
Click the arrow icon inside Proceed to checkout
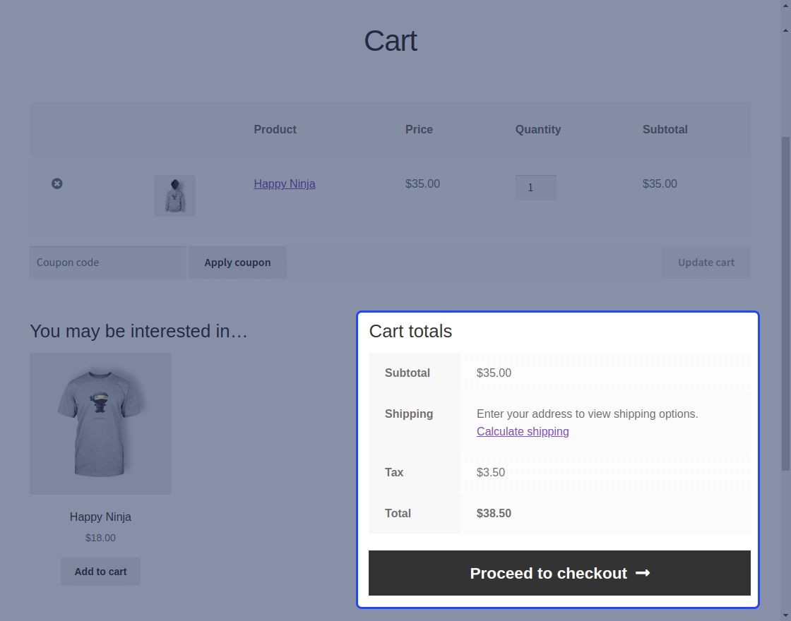point(642,573)
